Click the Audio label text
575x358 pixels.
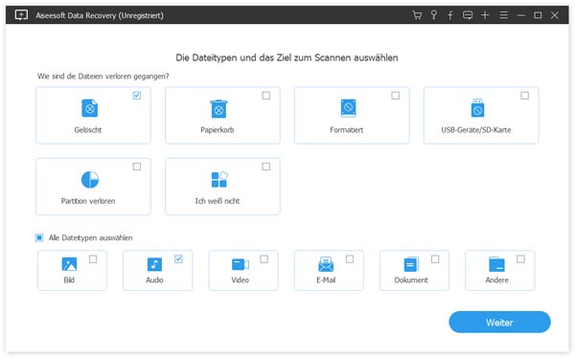154,280
